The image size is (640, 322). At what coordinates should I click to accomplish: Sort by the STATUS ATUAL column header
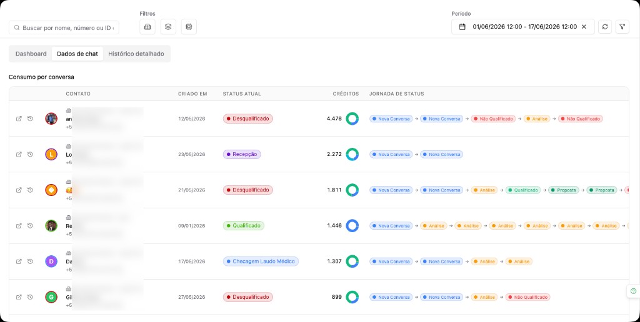242,94
